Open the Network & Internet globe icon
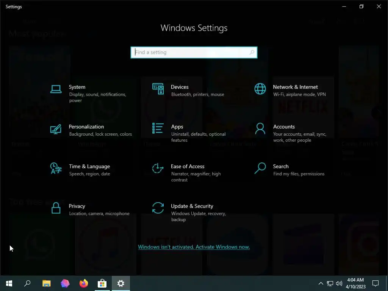The height and width of the screenshot is (291, 388). (260, 89)
